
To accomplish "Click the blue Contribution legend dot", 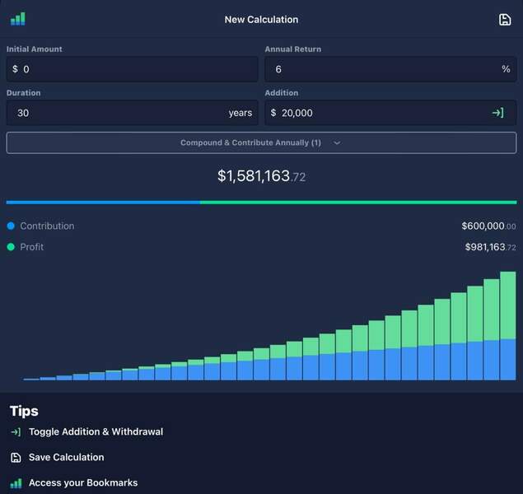I will 11,226.
